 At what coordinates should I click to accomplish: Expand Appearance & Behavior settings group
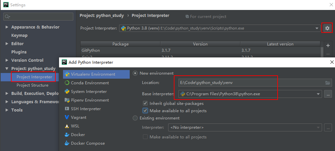(x=7, y=27)
